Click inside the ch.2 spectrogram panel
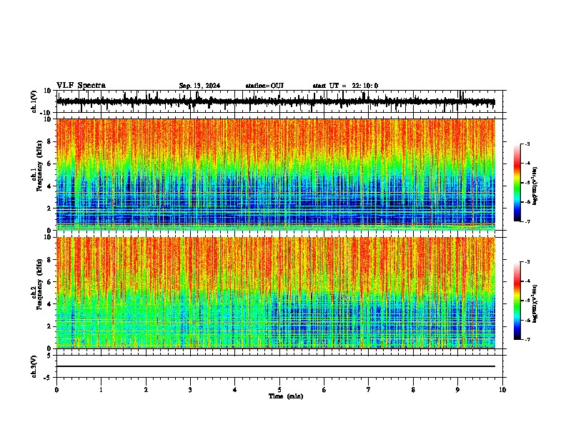 coord(276,293)
